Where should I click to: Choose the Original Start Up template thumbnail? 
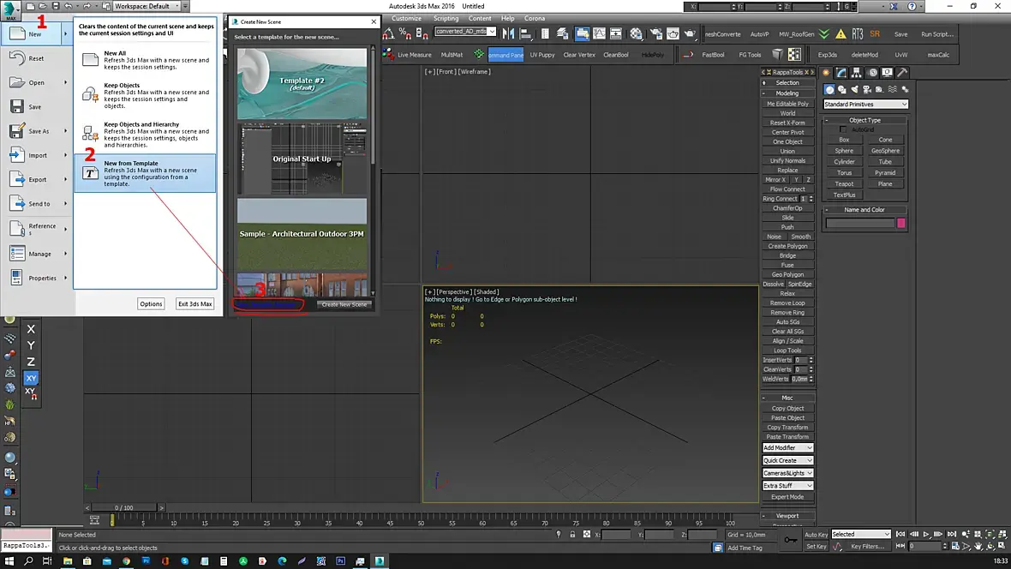[x=302, y=159]
